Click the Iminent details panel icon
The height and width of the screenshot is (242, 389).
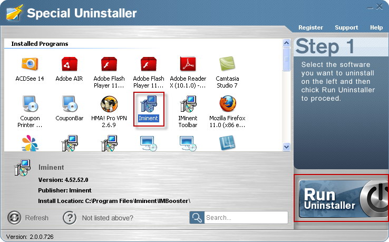click(22, 168)
